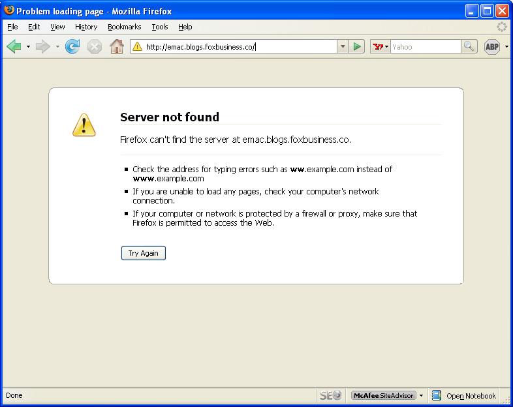Open the Tools menu

[x=160, y=27]
